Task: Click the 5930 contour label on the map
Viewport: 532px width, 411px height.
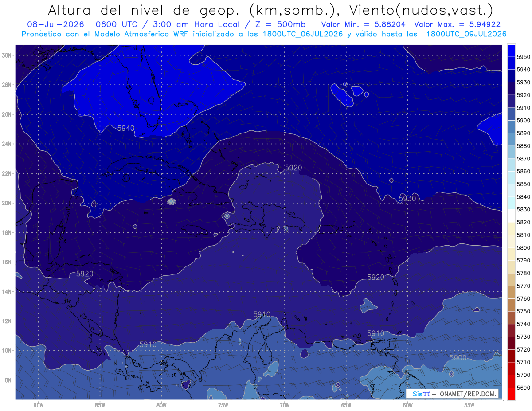Action: [x=407, y=199]
